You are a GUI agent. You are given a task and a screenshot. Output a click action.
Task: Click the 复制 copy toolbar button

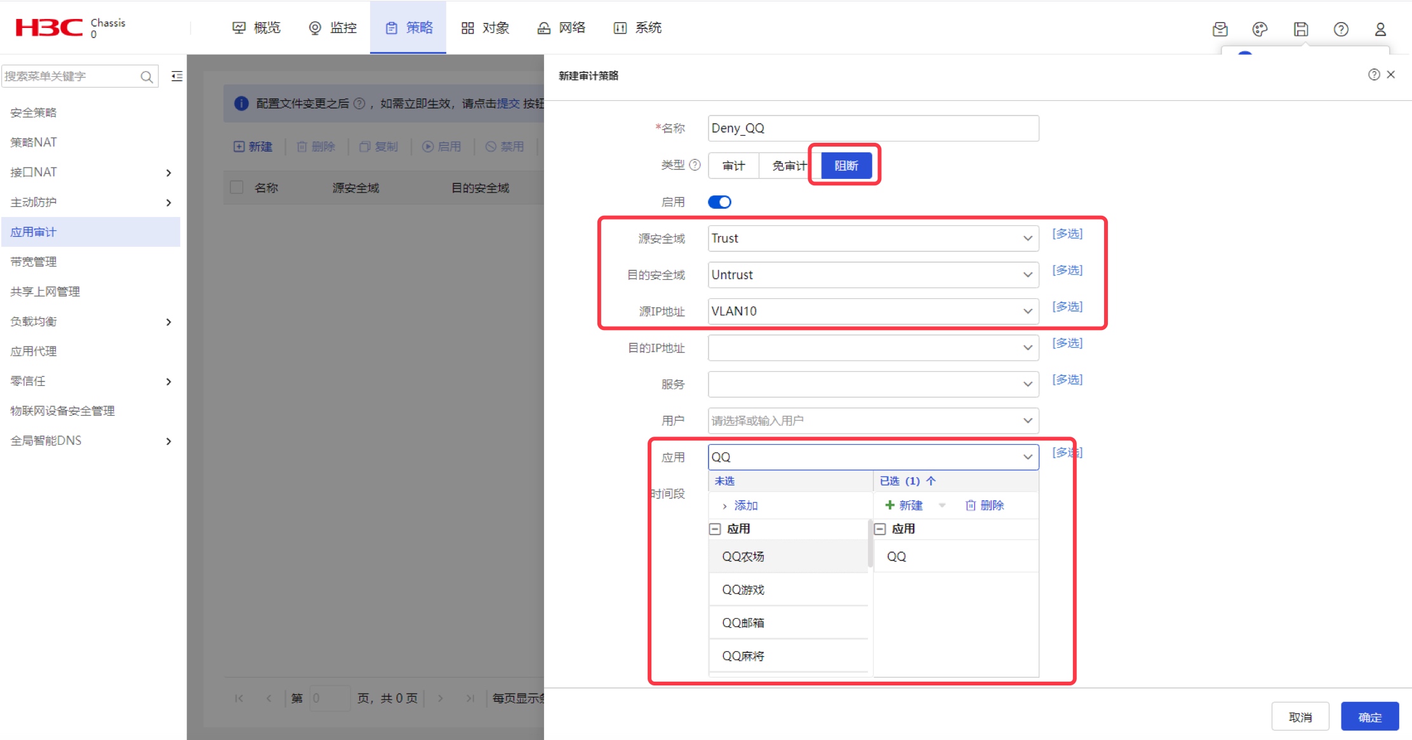point(378,147)
